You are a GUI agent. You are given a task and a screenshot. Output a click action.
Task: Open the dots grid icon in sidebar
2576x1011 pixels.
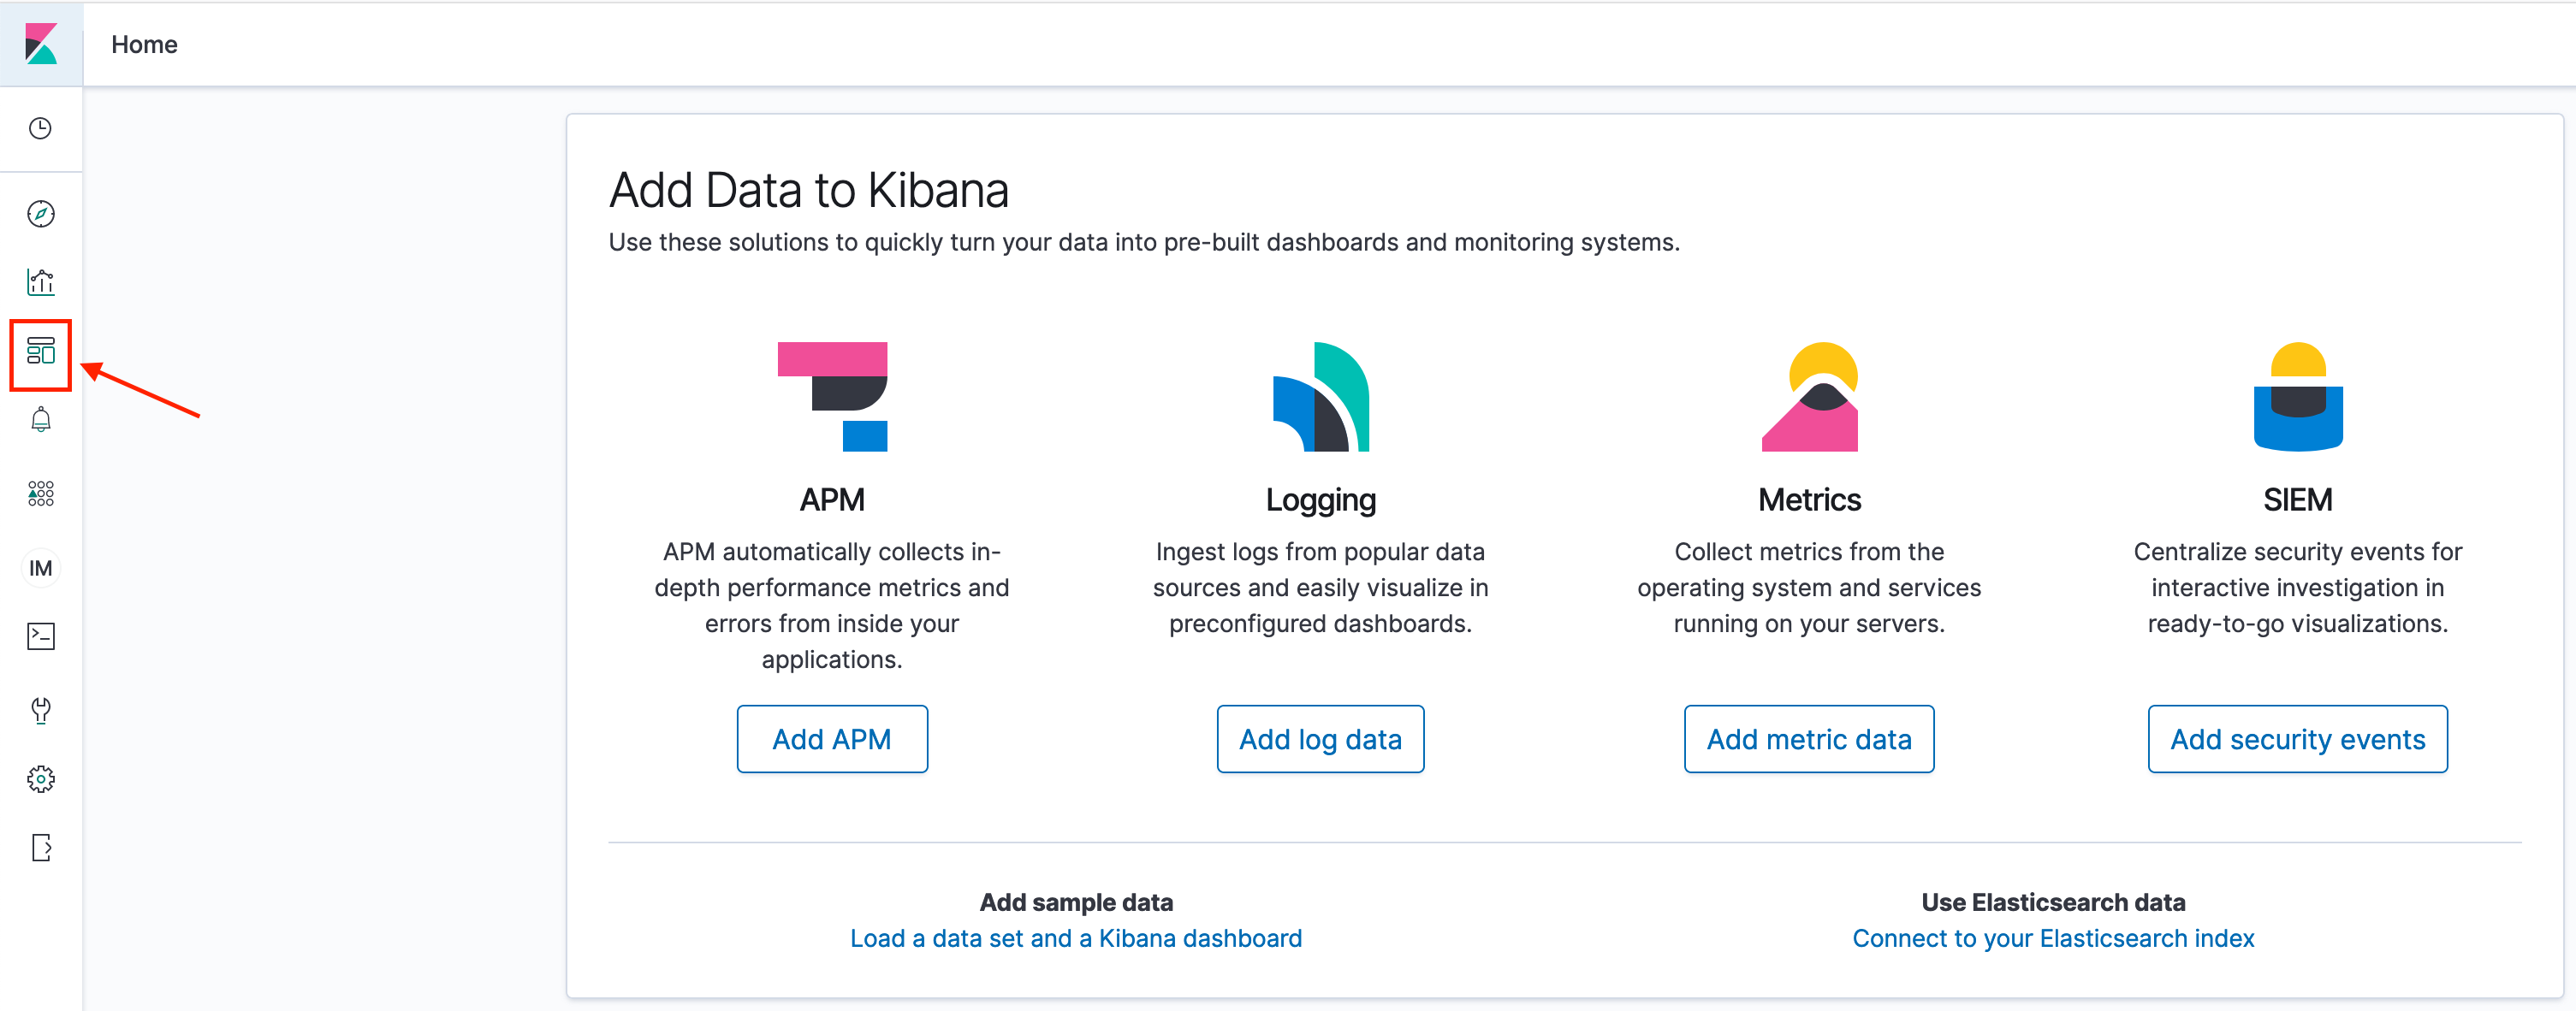(x=41, y=494)
